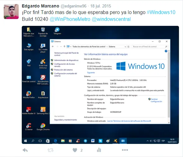Screen dimensions: 183x157
Task: Go back in Sistema window
Action: [53, 46]
